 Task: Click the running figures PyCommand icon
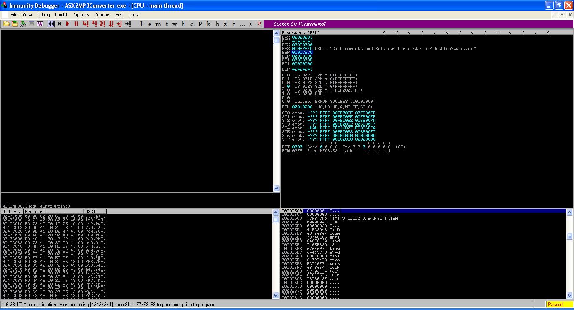click(x=23, y=24)
